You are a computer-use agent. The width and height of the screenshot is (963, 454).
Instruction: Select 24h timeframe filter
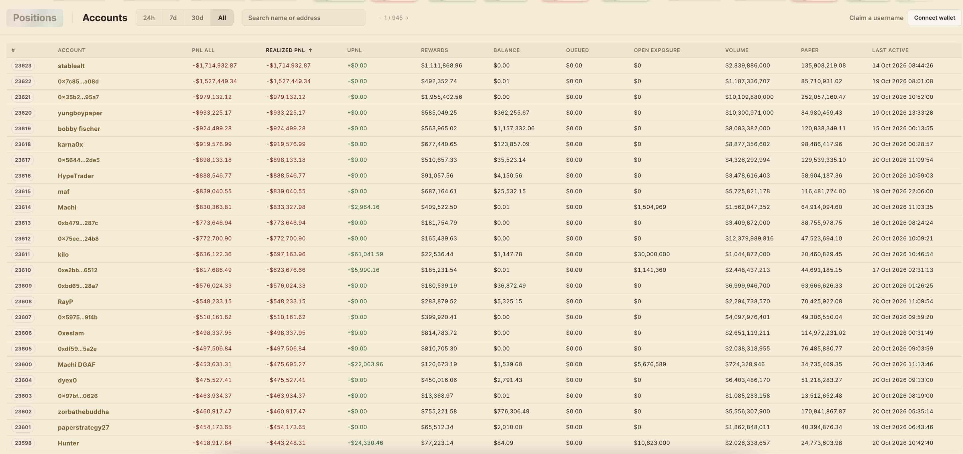click(149, 17)
